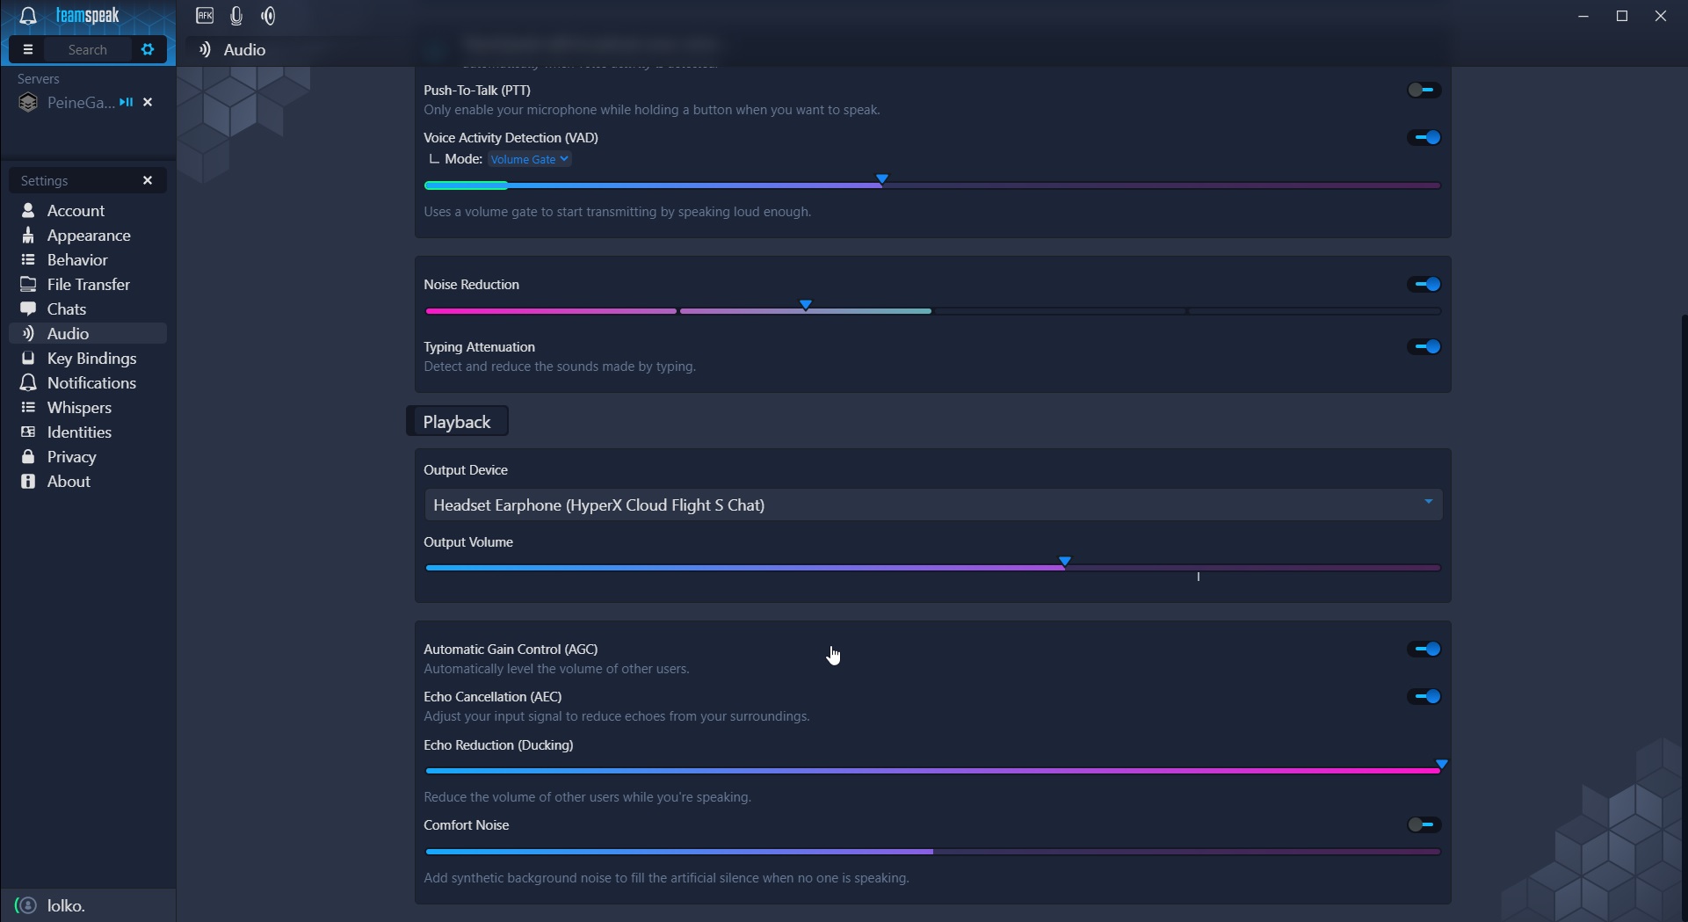Click the lolko user status icon
This screenshot has height=922, width=1688.
[x=26, y=905]
